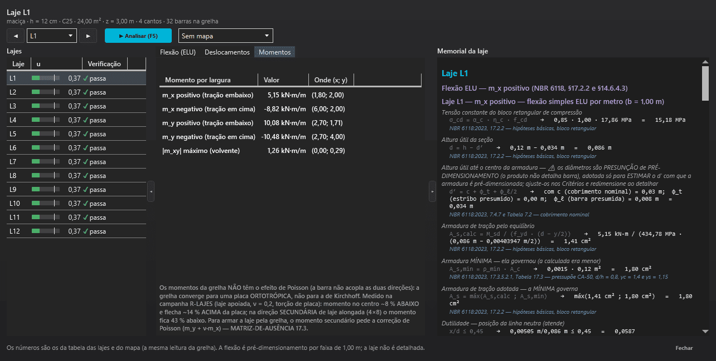Click the location cell (0,00; 0,29)
This screenshot has height=361, width=716.
pyautogui.click(x=329, y=151)
